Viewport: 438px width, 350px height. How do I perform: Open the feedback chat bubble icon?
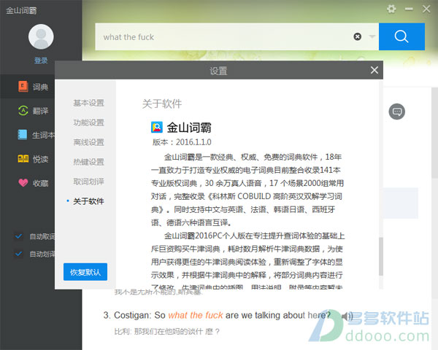pyautogui.click(x=396, y=112)
